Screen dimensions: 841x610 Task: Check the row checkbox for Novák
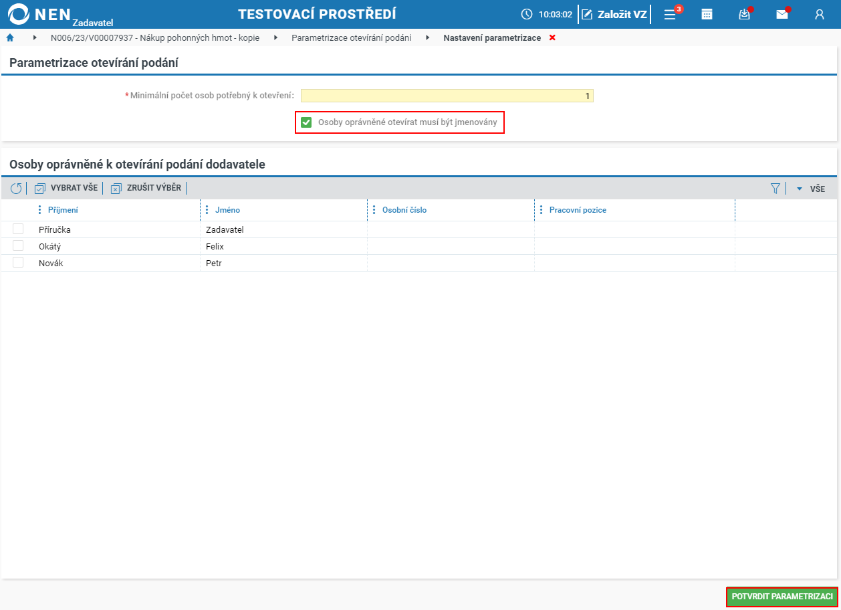[x=18, y=263]
